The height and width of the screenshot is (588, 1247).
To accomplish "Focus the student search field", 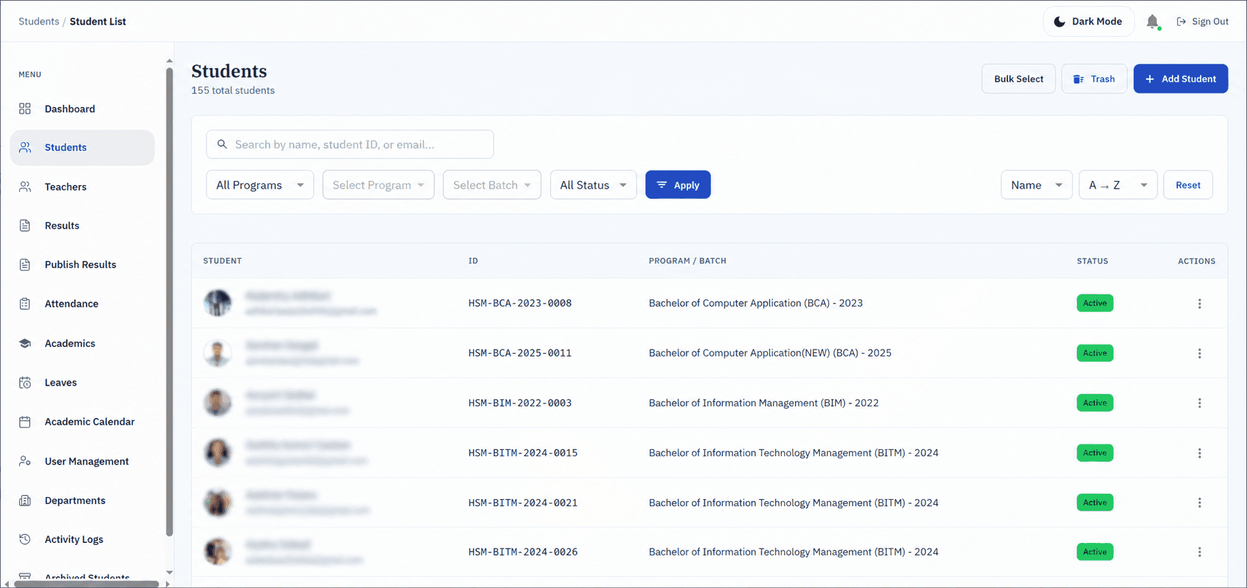I will click(350, 144).
